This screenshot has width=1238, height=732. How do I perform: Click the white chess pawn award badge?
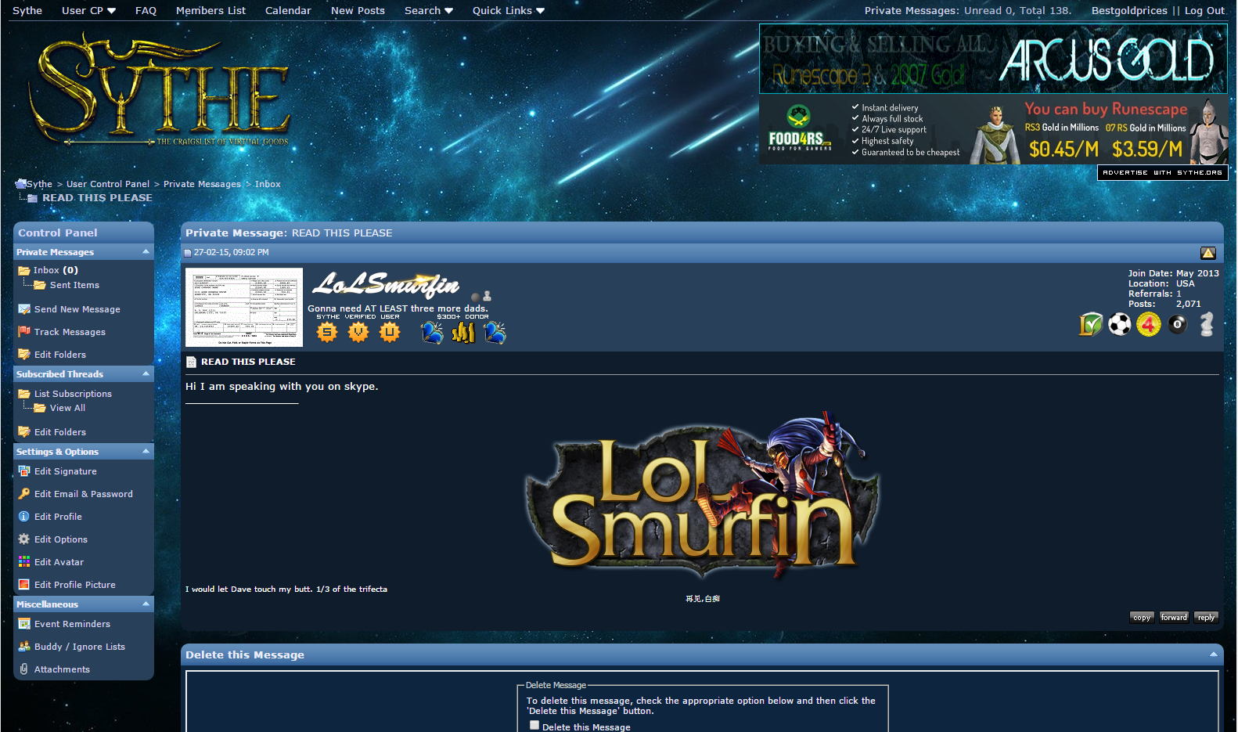[x=1207, y=324]
